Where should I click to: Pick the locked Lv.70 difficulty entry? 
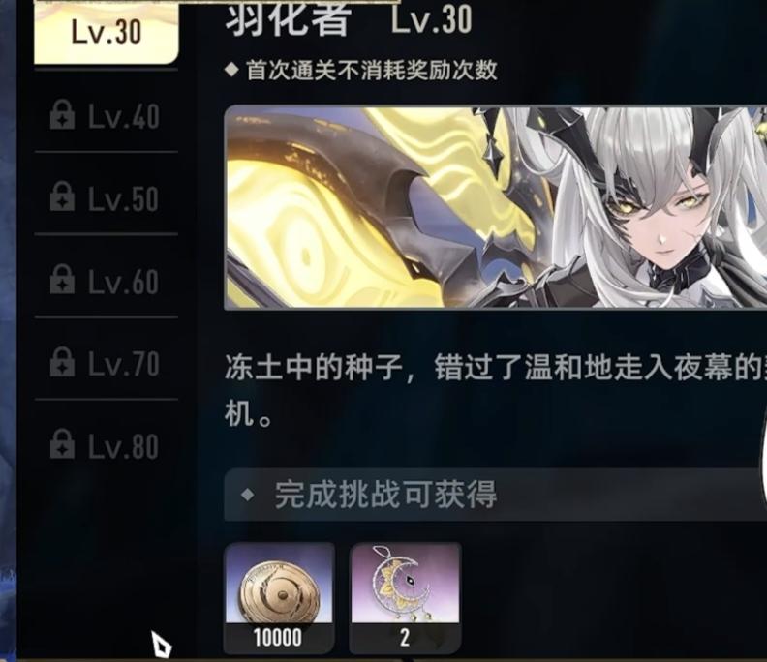[x=107, y=364]
